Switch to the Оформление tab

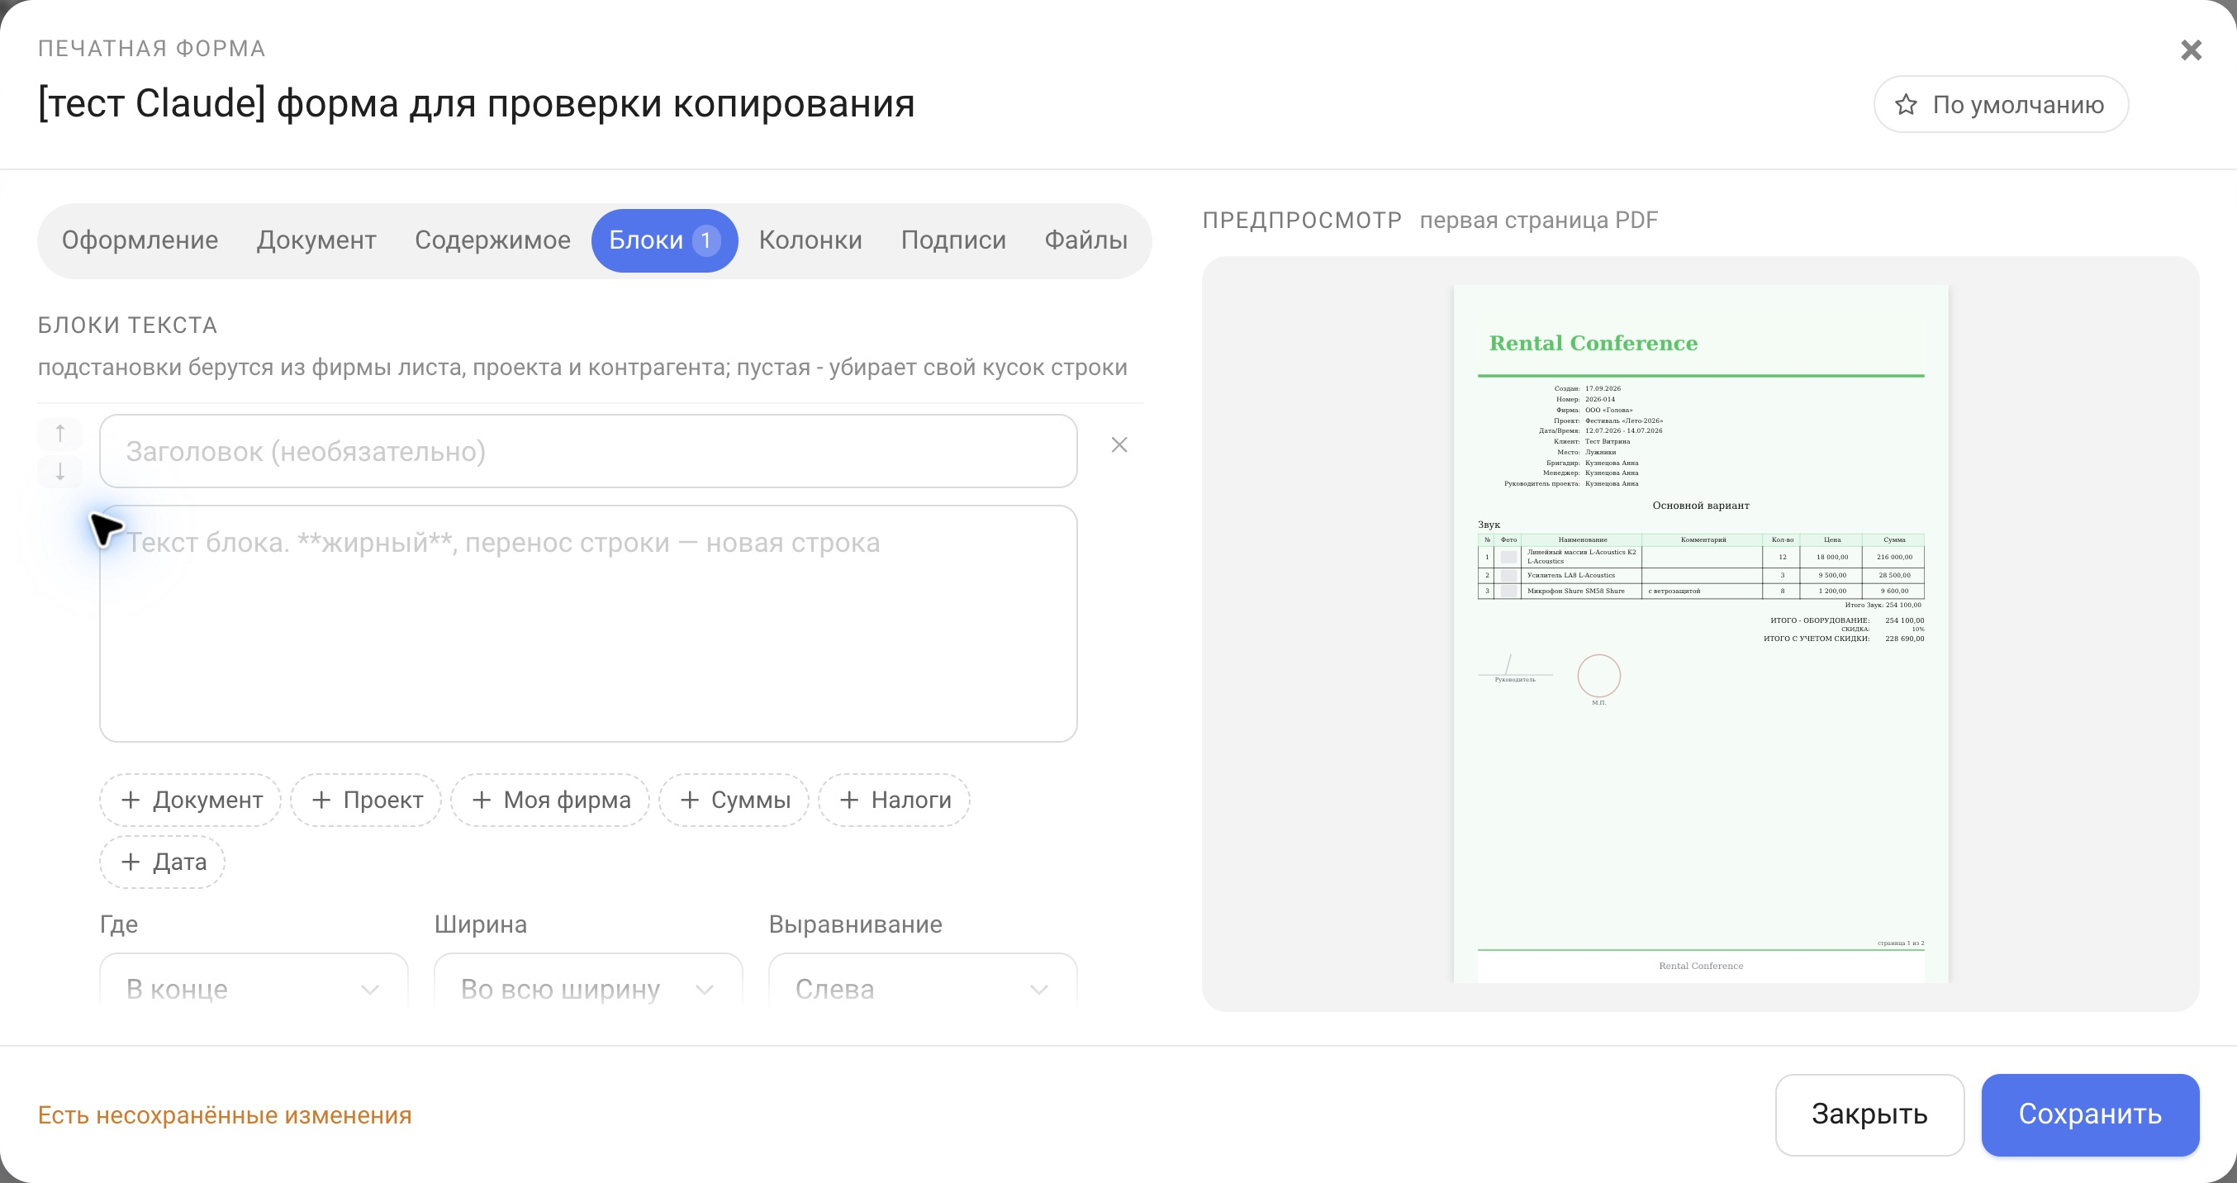140,240
